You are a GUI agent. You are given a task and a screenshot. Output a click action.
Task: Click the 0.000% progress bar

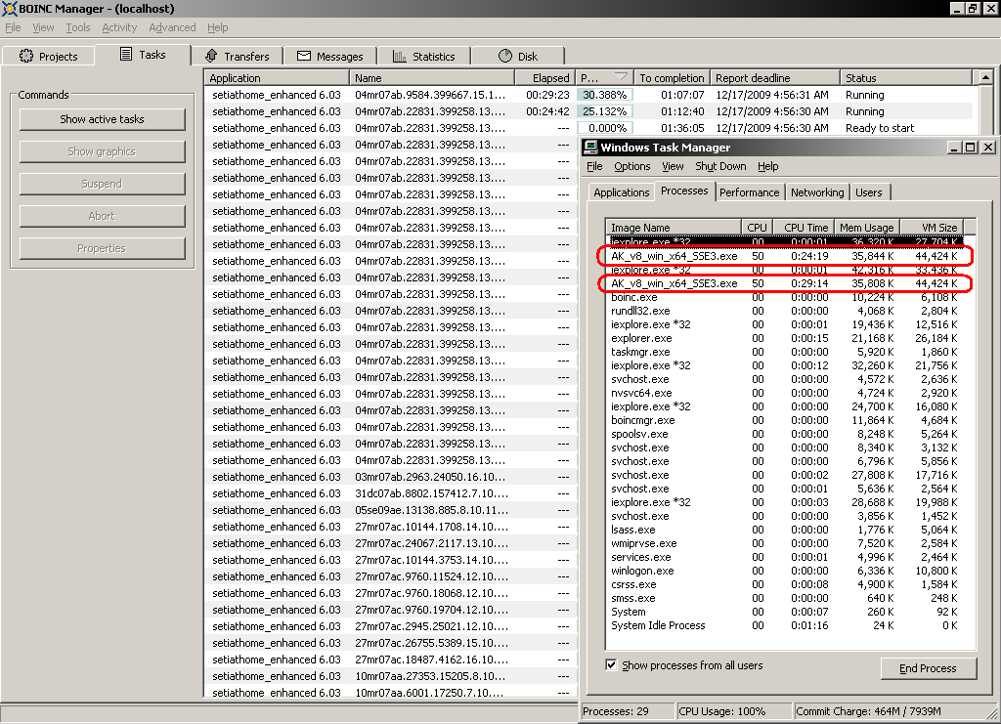(604, 128)
